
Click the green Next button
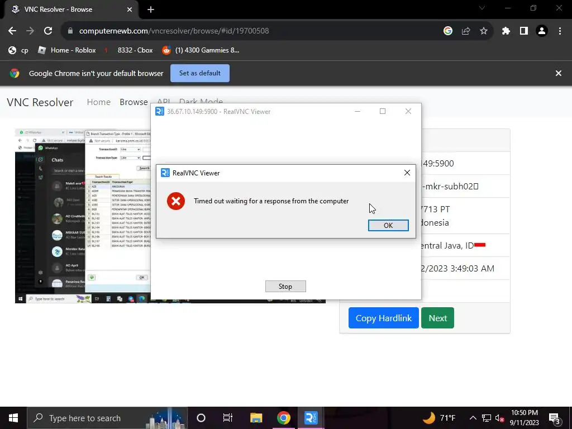(437, 318)
